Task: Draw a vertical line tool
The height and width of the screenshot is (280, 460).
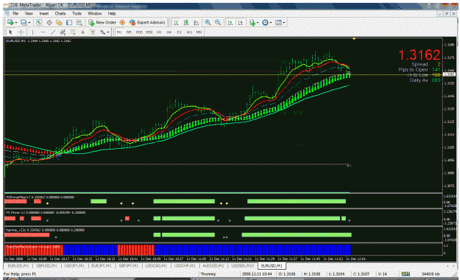Action: coord(33,32)
